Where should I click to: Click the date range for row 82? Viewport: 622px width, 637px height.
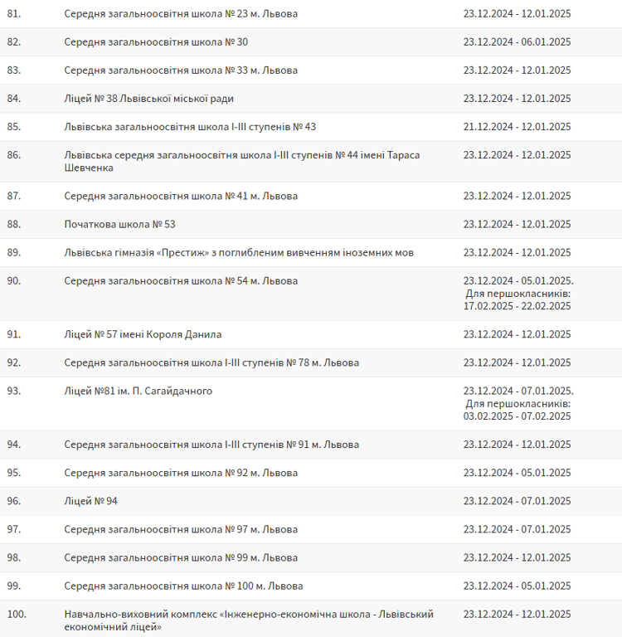tap(517, 42)
